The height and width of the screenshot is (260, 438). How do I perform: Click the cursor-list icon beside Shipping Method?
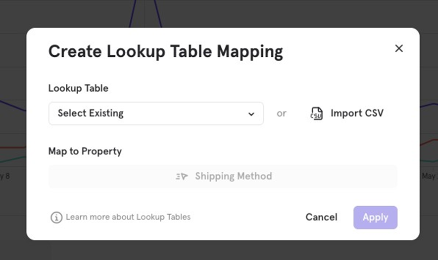click(182, 176)
